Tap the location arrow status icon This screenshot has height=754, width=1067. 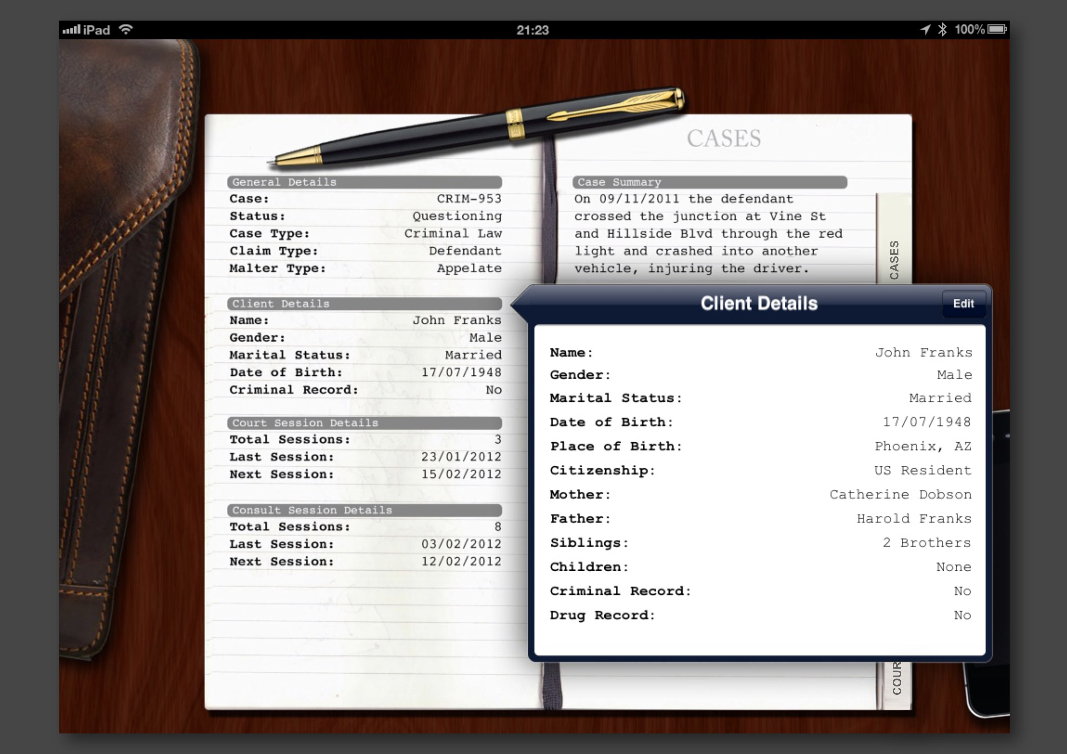[925, 30]
